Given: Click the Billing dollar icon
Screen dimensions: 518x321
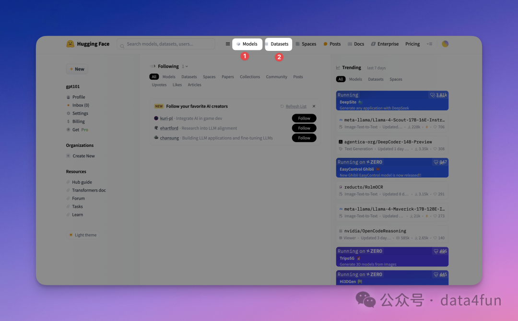Looking at the screenshot, I should point(69,121).
